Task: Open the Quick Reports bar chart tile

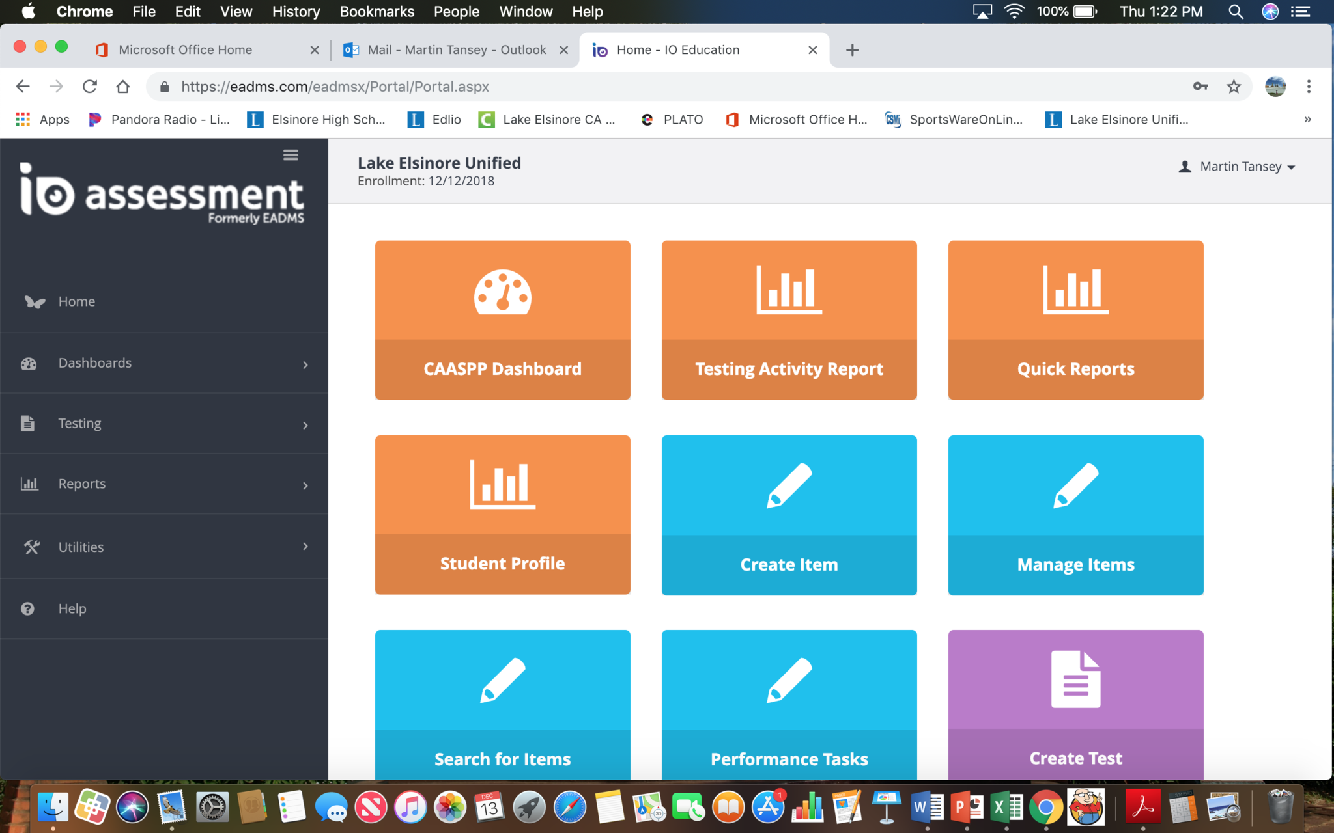Action: pyautogui.click(x=1075, y=320)
